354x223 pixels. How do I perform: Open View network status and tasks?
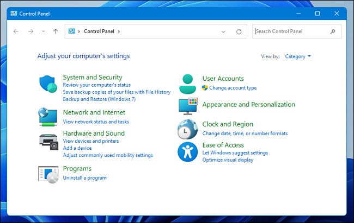pos(96,122)
